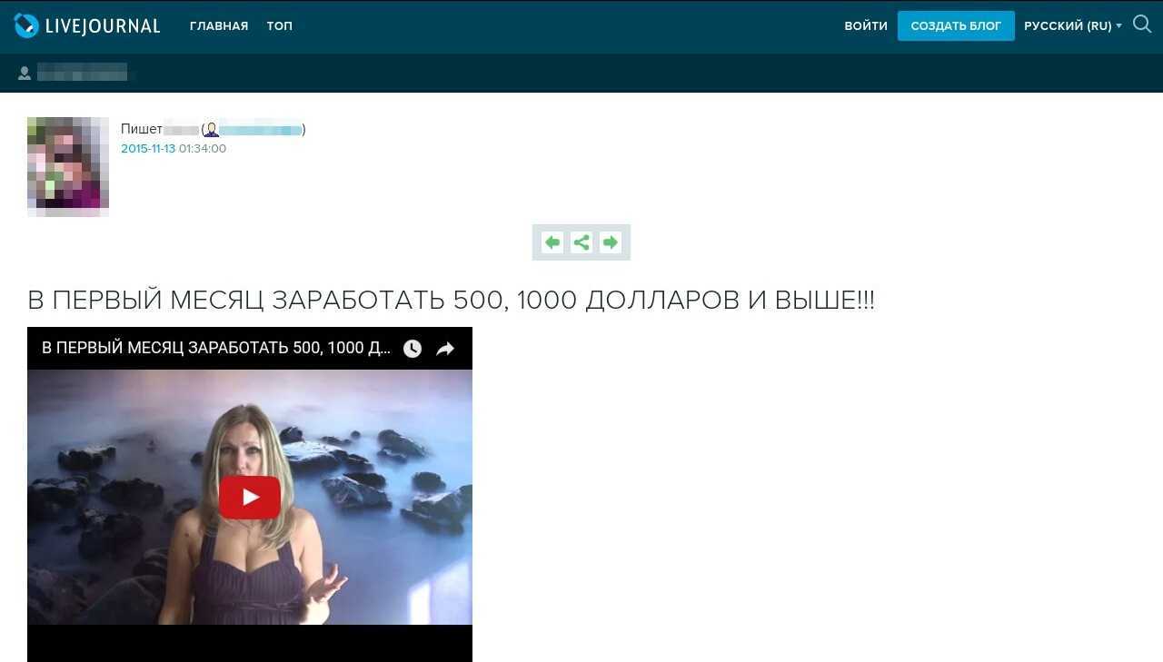This screenshot has height=662, width=1163.
Task: Go to next entry with right arrow
Action: tap(611, 242)
